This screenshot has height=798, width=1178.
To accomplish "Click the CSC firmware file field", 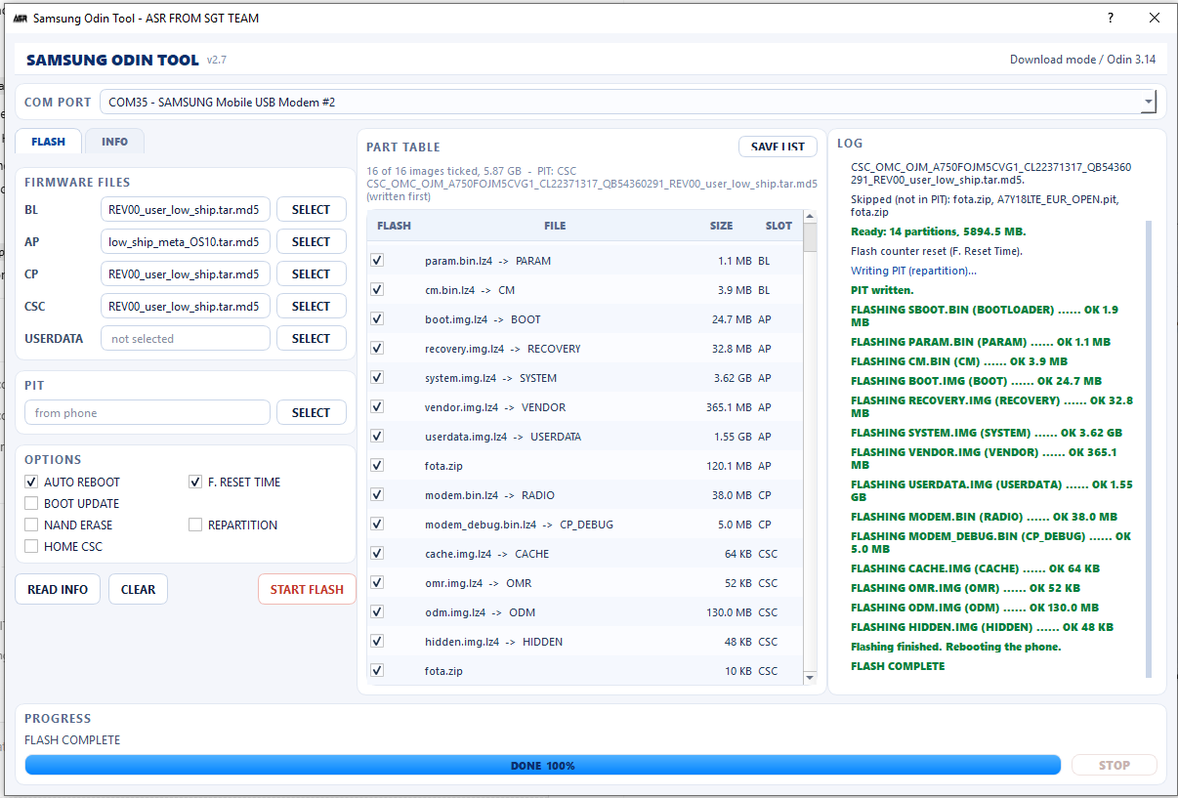I will pyautogui.click(x=185, y=306).
